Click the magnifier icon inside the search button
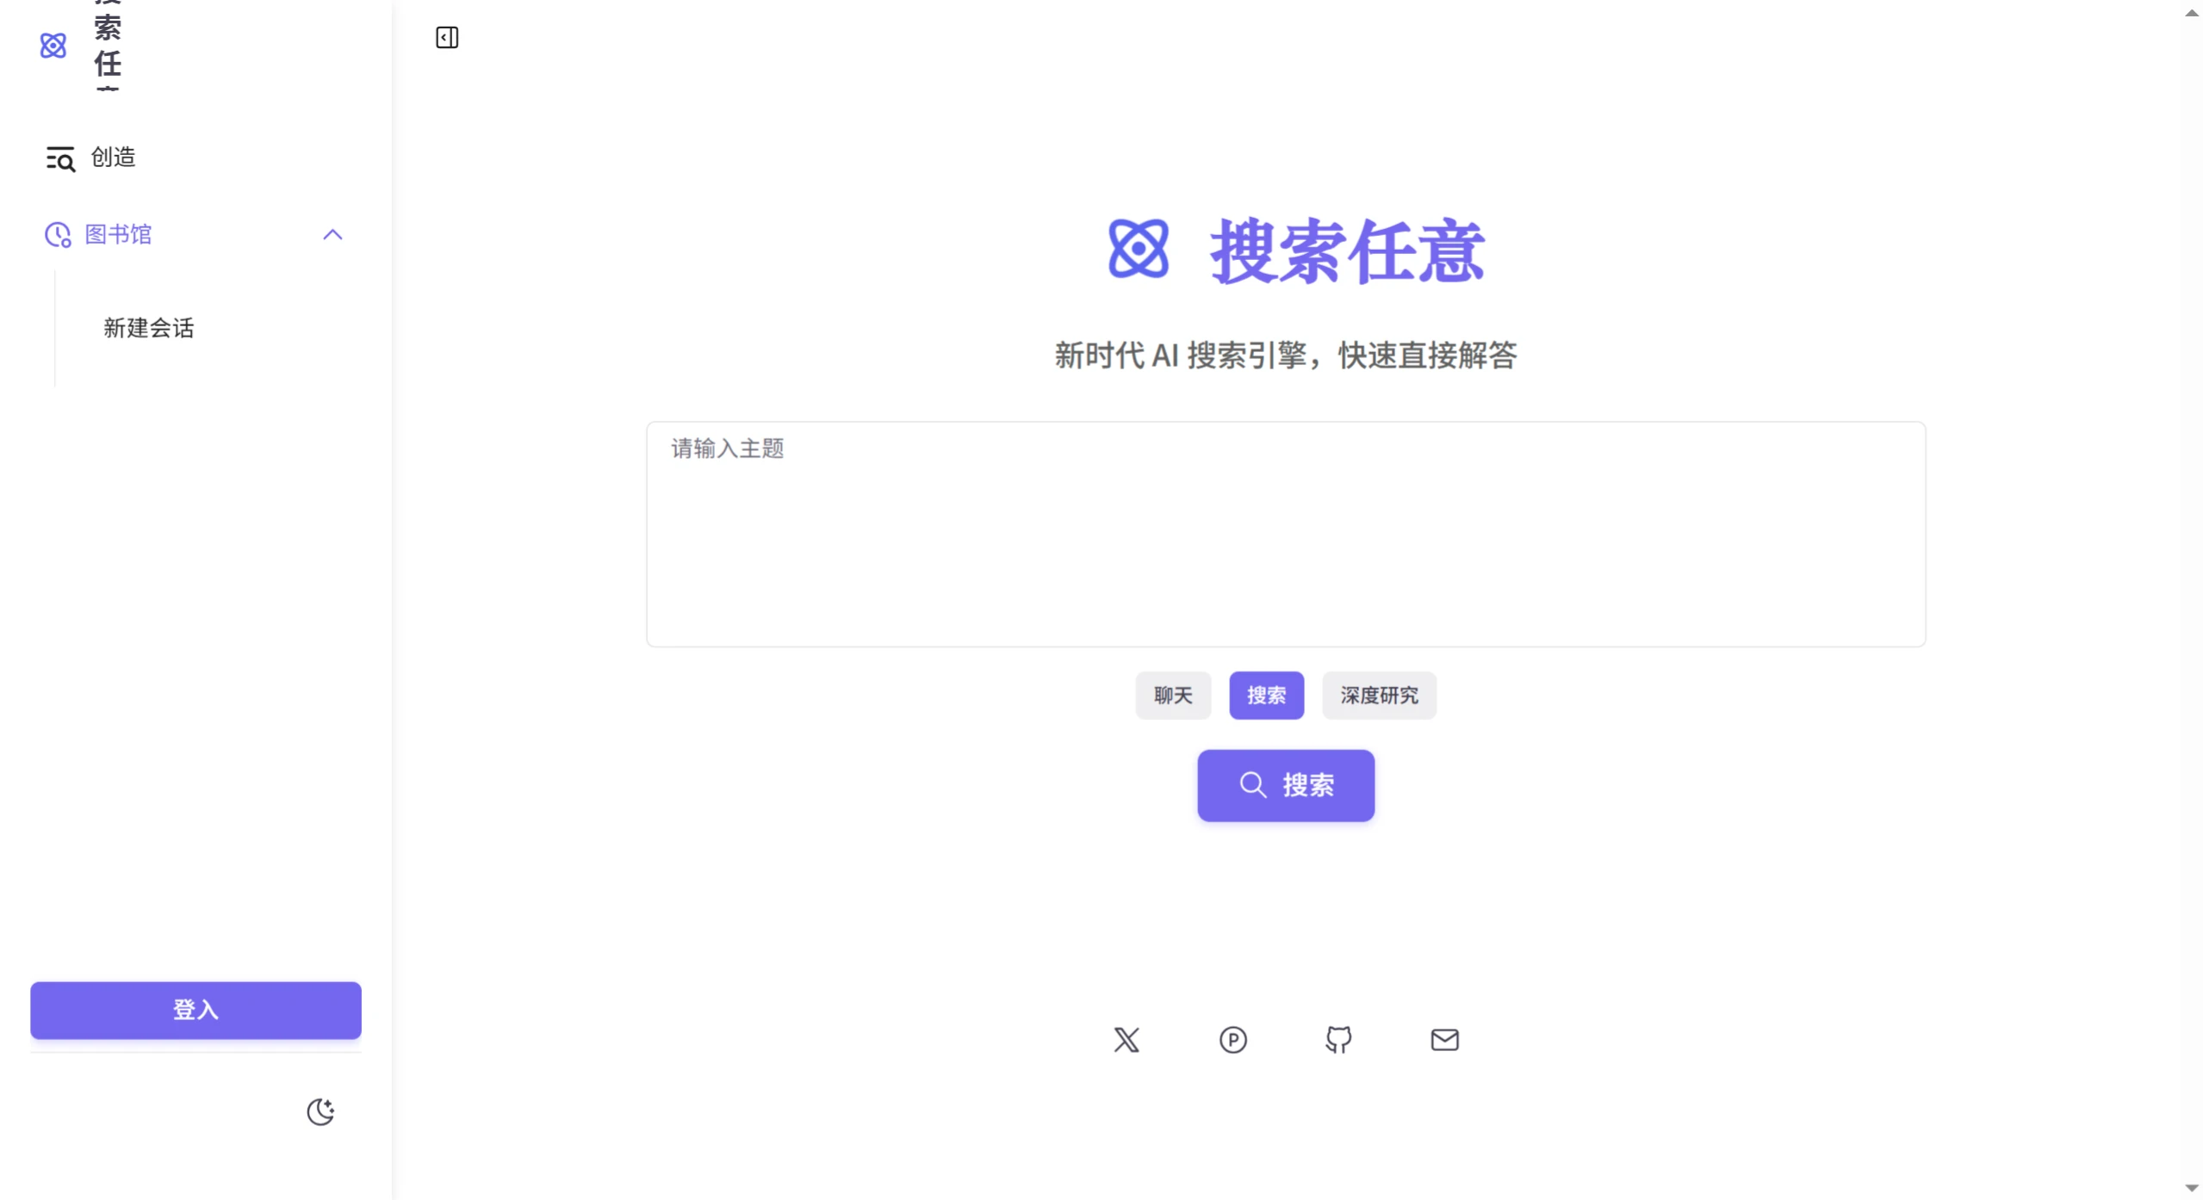The width and height of the screenshot is (2203, 1200). [x=1252, y=784]
